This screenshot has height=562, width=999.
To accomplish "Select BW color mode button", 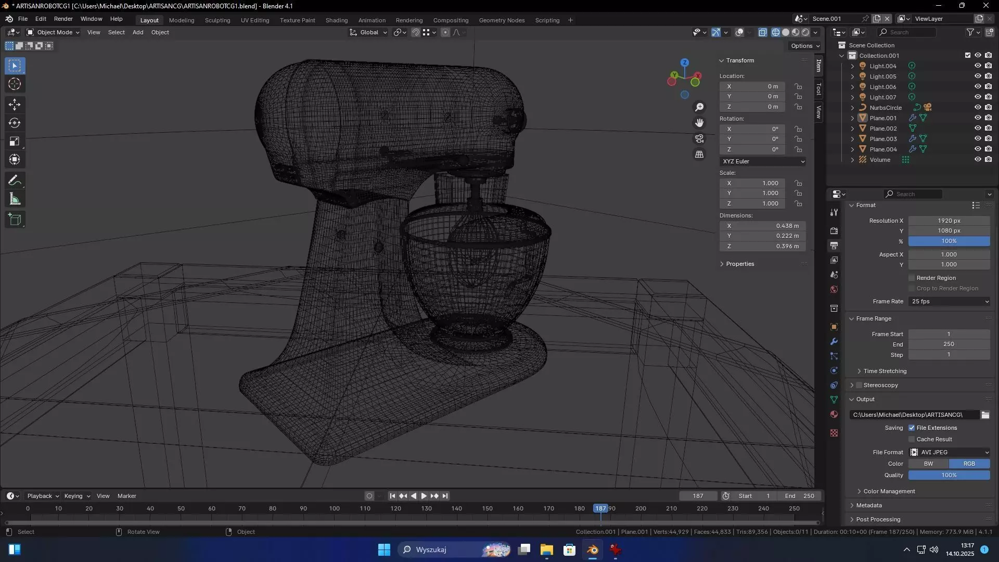I will [x=928, y=464].
